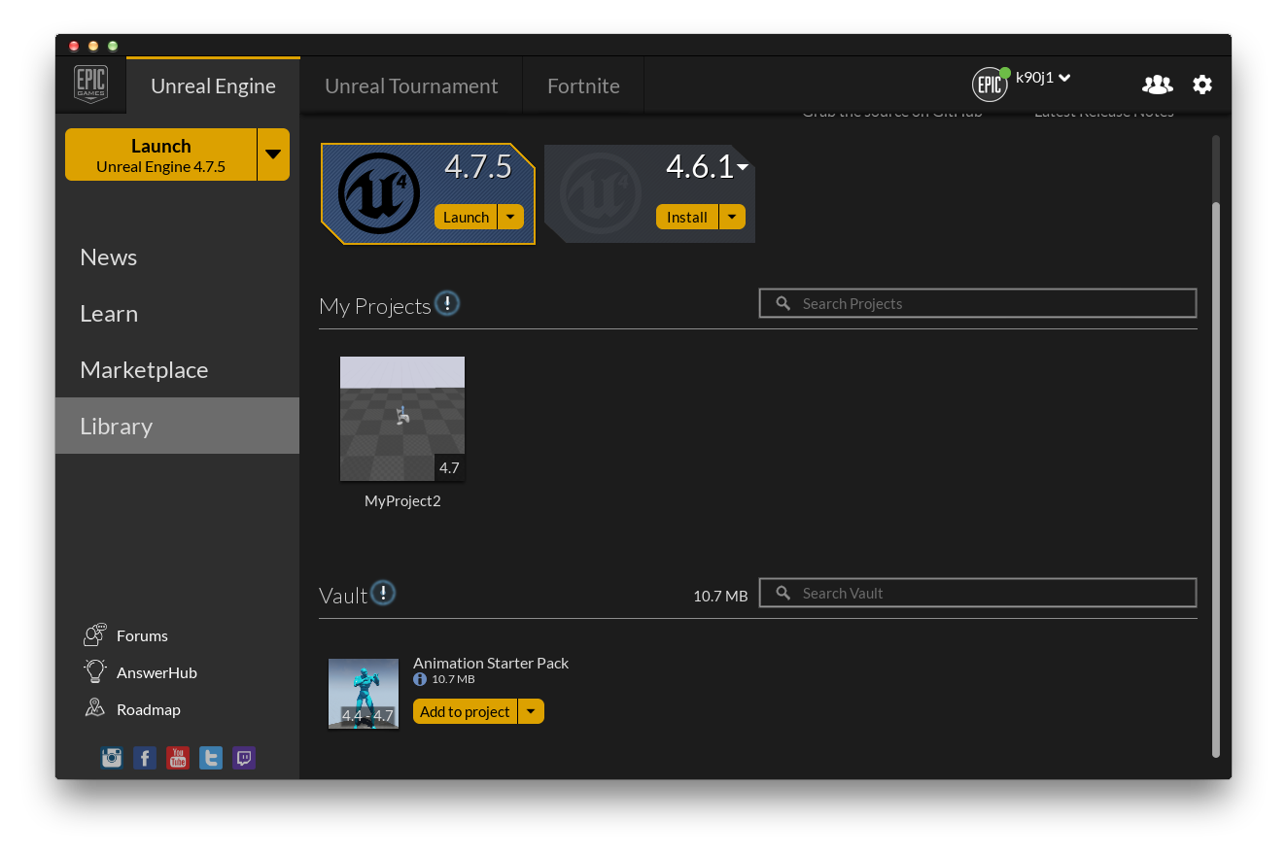Viewport: 1287px width, 856px height.
Task: Open the Twitch social icon
Action: tap(244, 758)
